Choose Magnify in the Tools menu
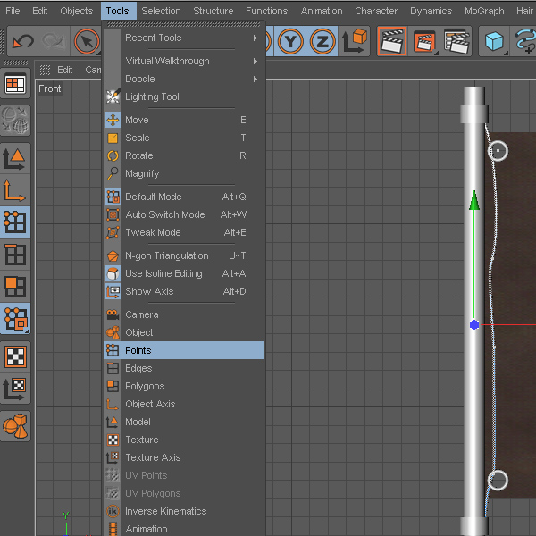536x536 pixels. coord(183,173)
